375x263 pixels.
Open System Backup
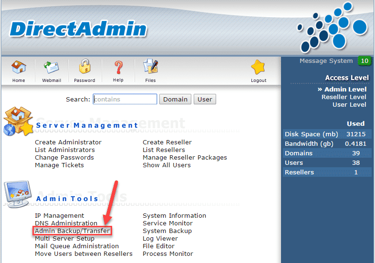[167, 231]
